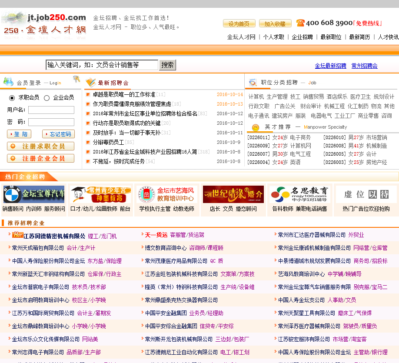The height and width of the screenshot is (363, 399).
Task: Click the magnifier icon next to 职位分类招聘
Action: coord(253,82)
